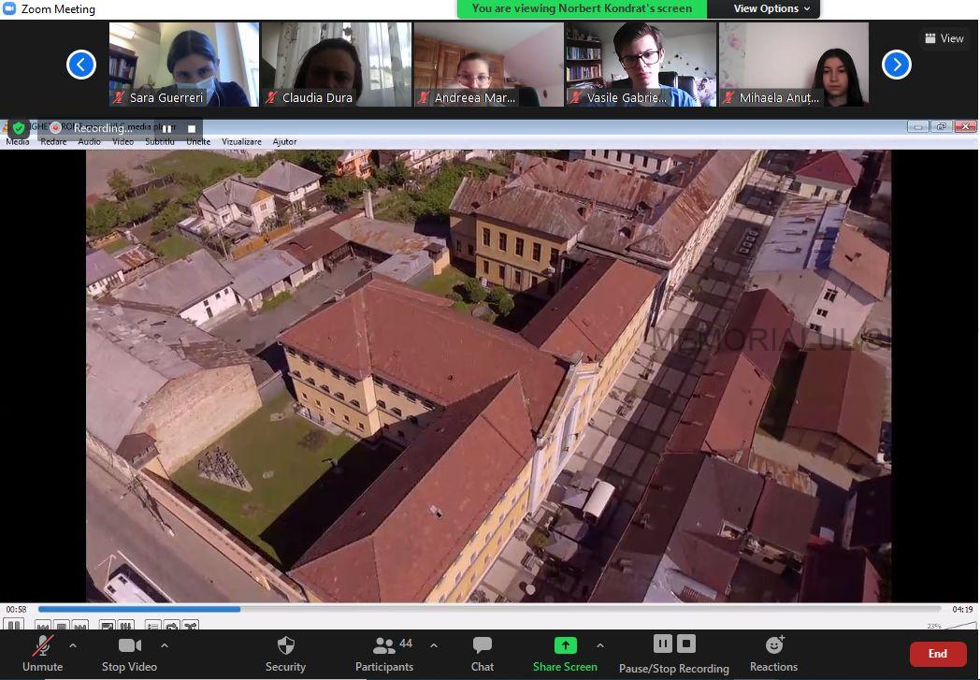Click the total duration 04:19 label
980x680 pixels.
pyautogui.click(x=962, y=609)
